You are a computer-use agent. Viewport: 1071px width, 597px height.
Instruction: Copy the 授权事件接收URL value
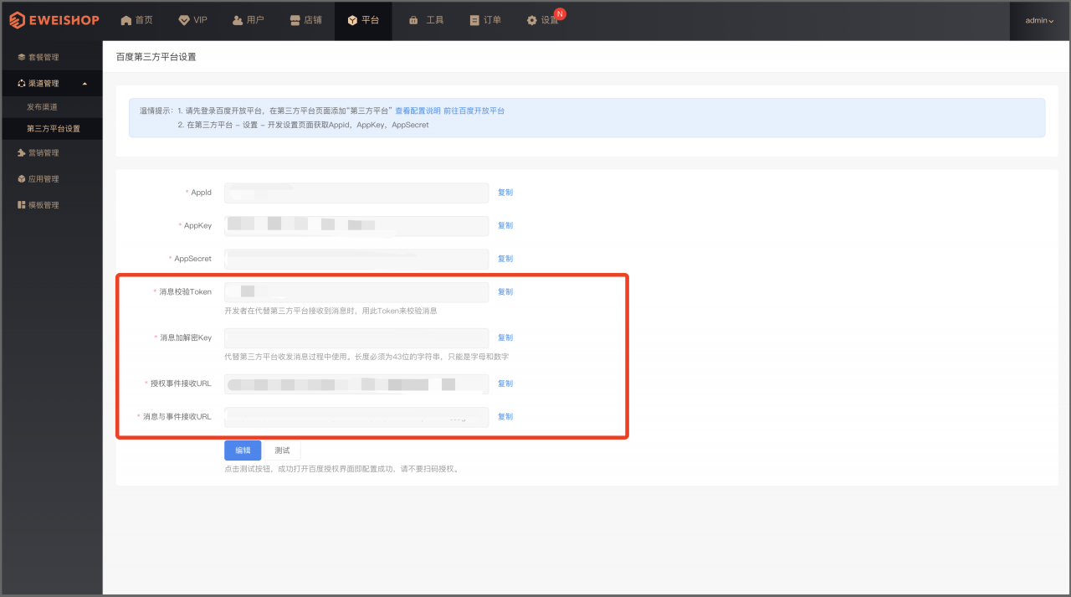pyautogui.click(x=505, y=383)
